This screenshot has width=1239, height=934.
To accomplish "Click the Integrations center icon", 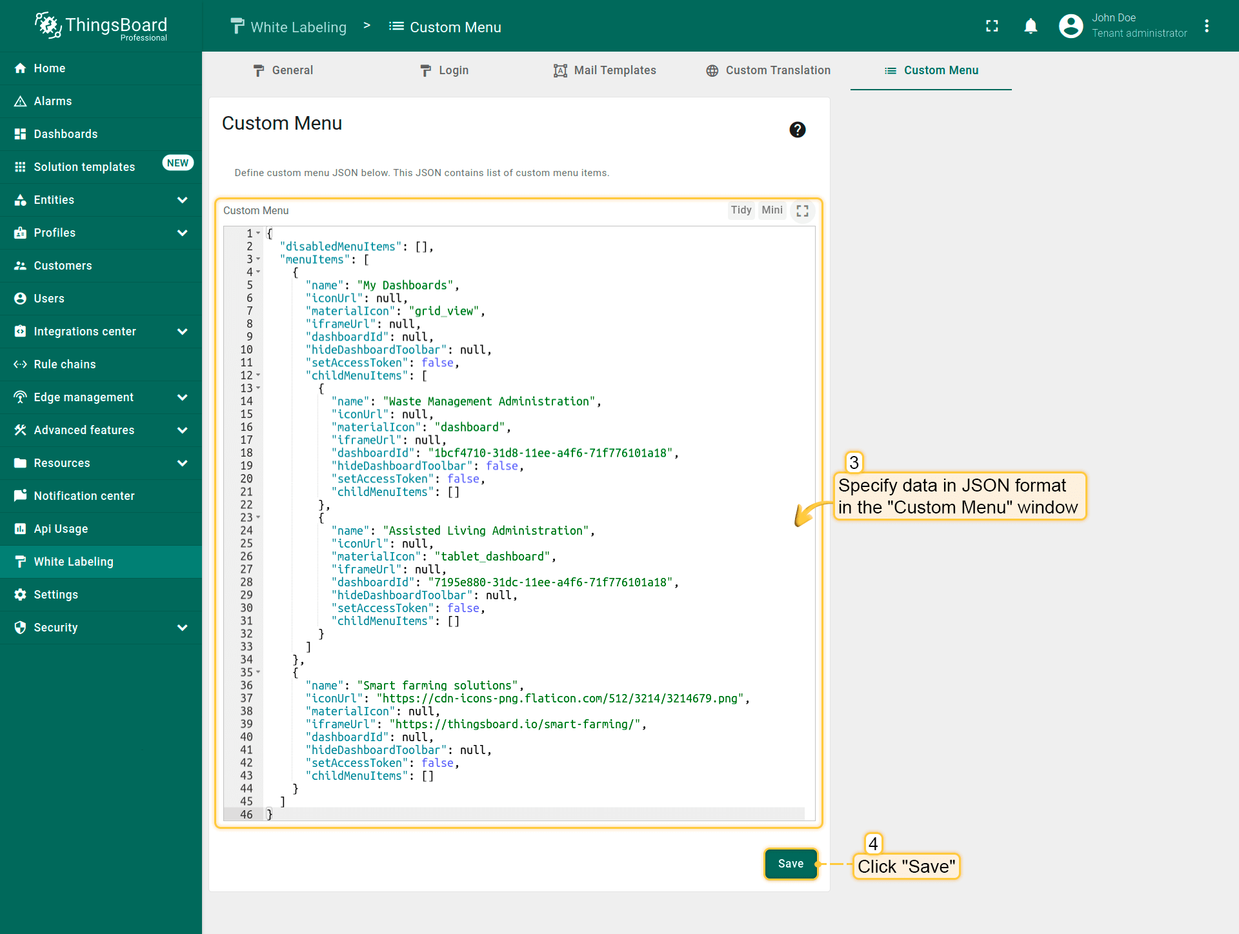I will 21,332.
